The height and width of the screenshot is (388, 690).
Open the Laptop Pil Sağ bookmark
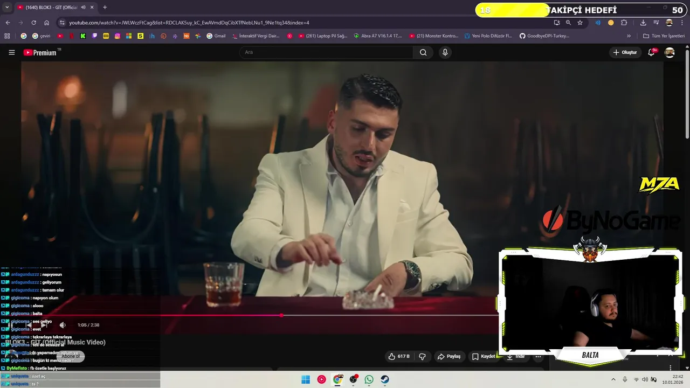323,36
